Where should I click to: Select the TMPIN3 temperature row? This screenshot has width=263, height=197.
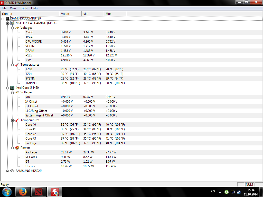144,83
